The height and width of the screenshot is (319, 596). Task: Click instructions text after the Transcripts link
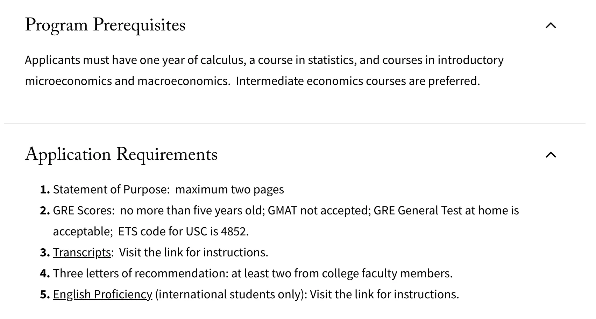click(x=193, y=252)
